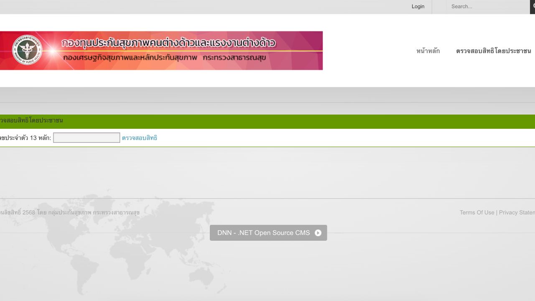Viewport: 535px width, 301px height.
Task: Click DNN - .NET Open Source CMS button
Action: click(263, 233)
